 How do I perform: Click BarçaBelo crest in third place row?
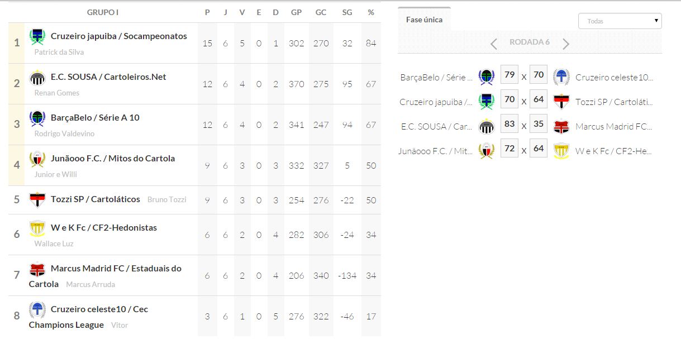(37, 118)
